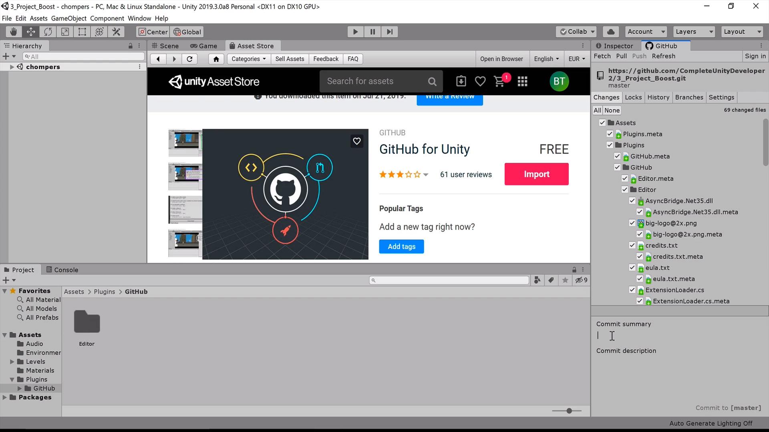Open the Layers dropdown
769x432 pixels.
(x=694, y=32)
